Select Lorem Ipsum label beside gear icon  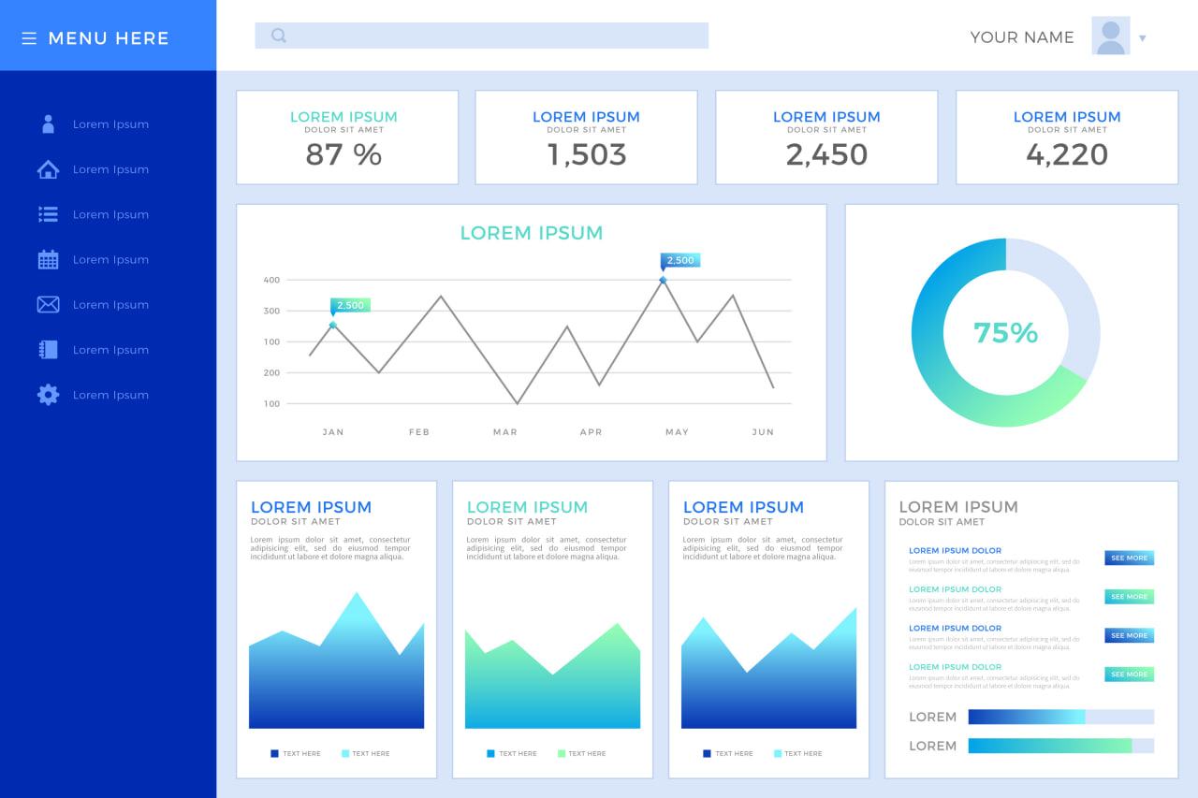click(110, 395)
